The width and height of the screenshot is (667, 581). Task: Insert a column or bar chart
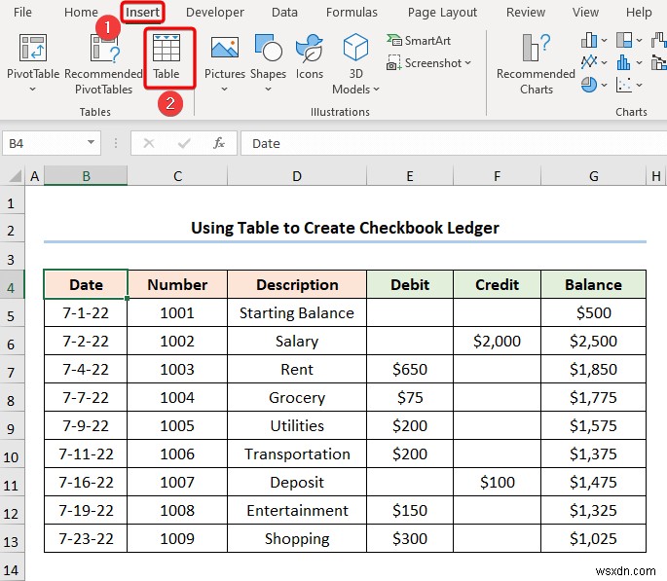[589, 40]
